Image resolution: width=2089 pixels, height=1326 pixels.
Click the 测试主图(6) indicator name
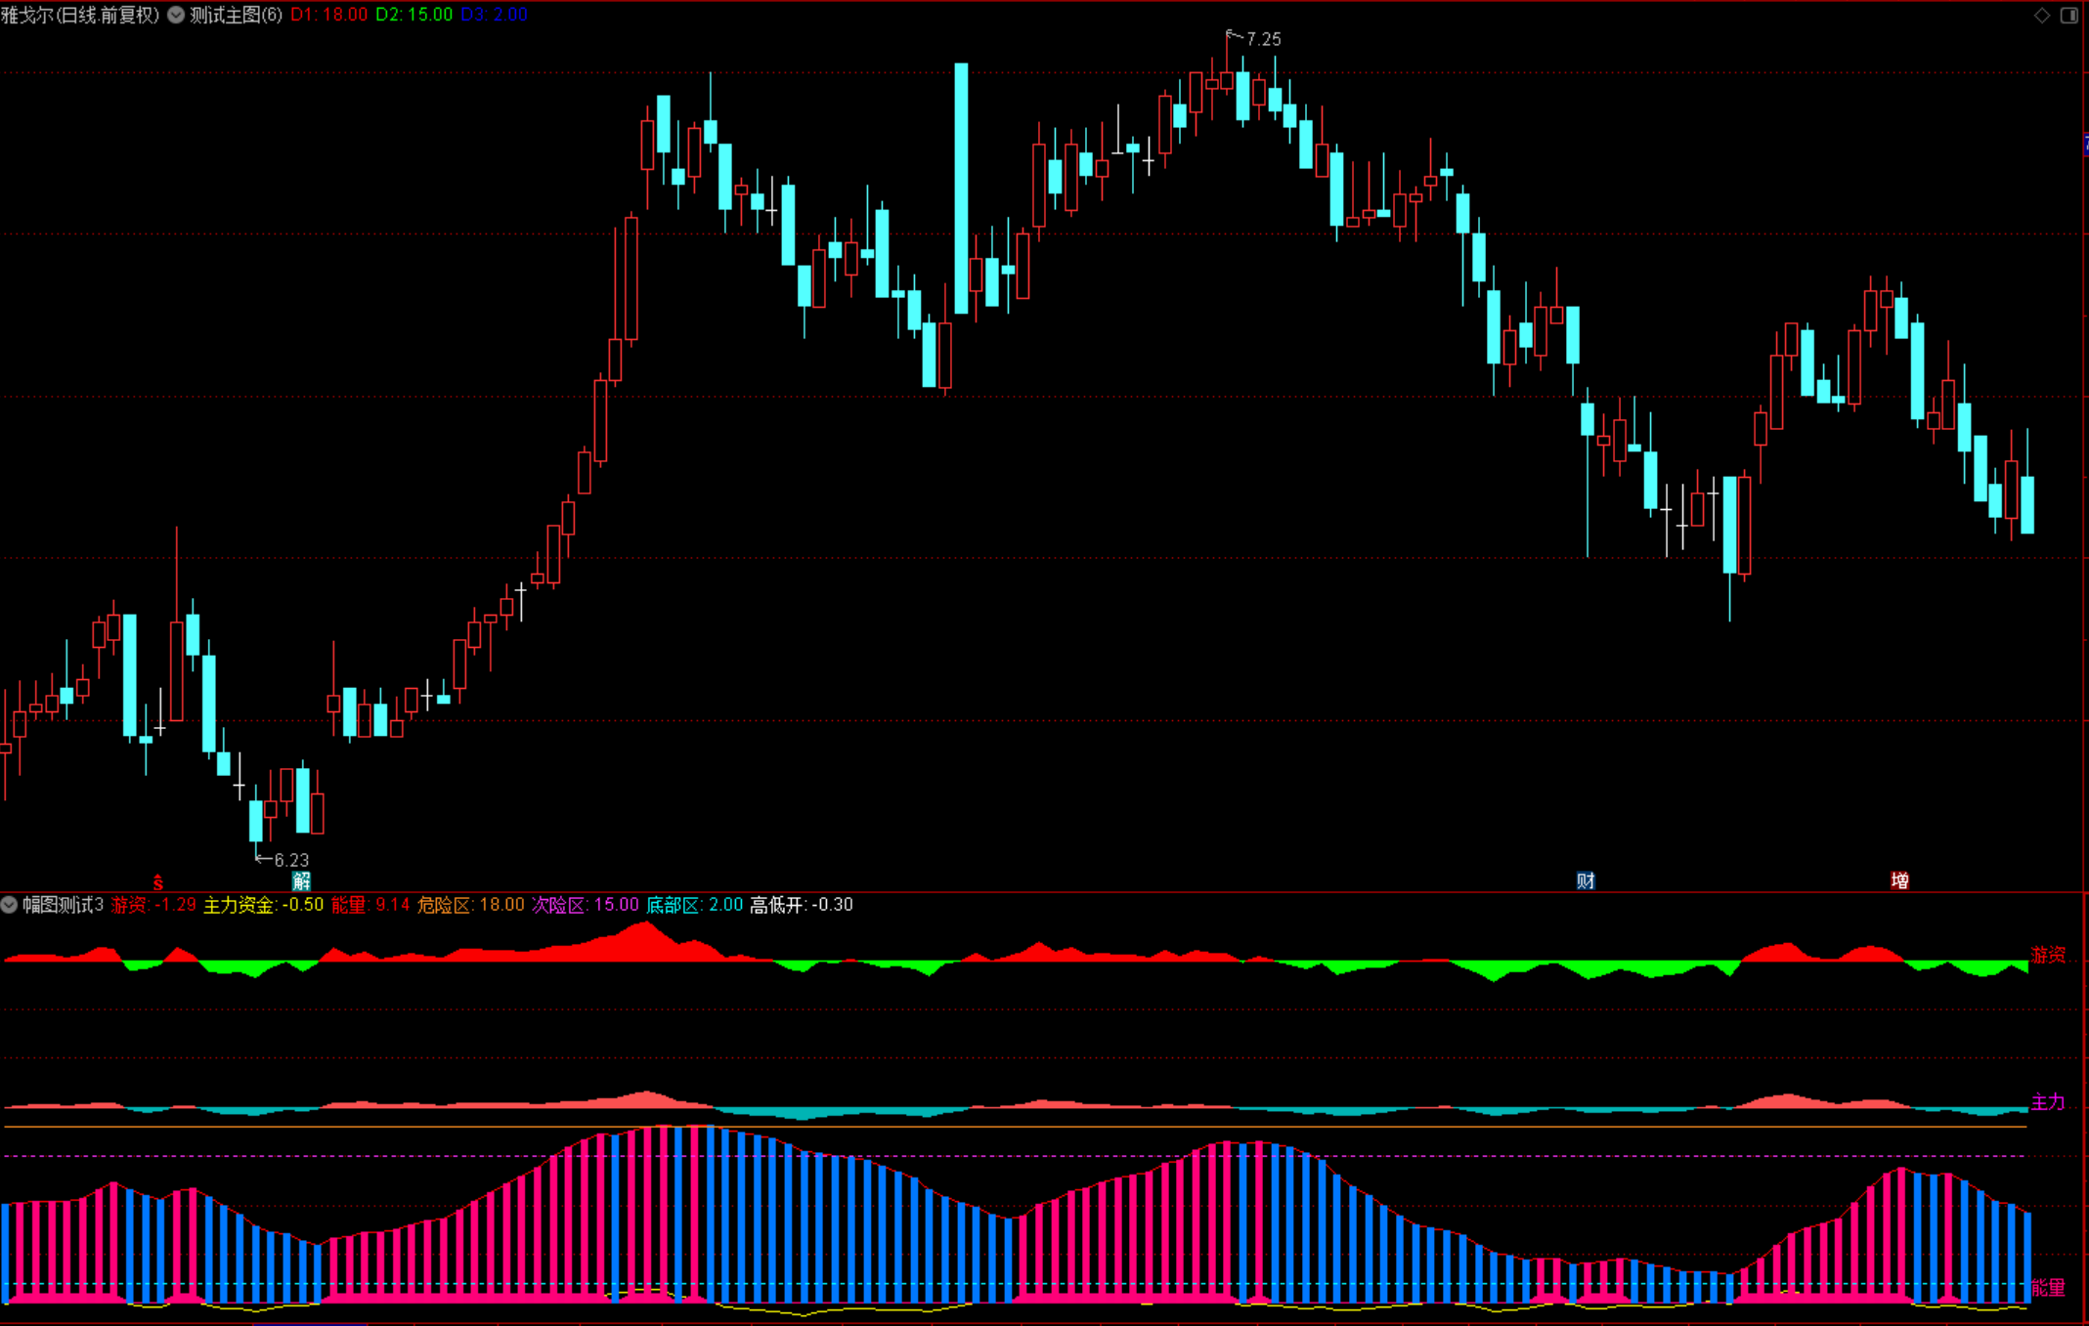coord(236,15)
